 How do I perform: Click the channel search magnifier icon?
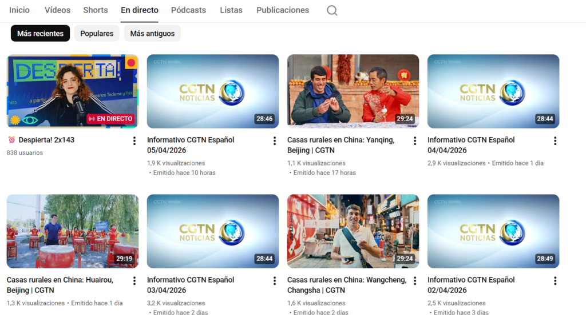coord(332,10)
